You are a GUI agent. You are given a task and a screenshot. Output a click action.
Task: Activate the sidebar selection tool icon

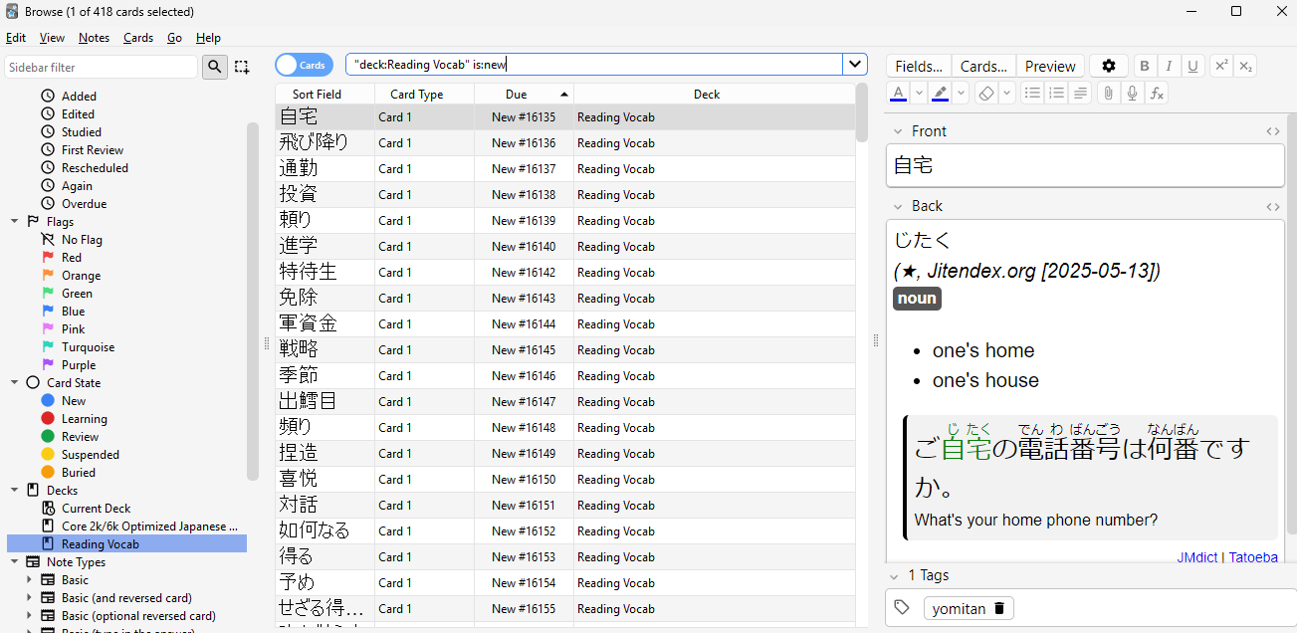242,67
